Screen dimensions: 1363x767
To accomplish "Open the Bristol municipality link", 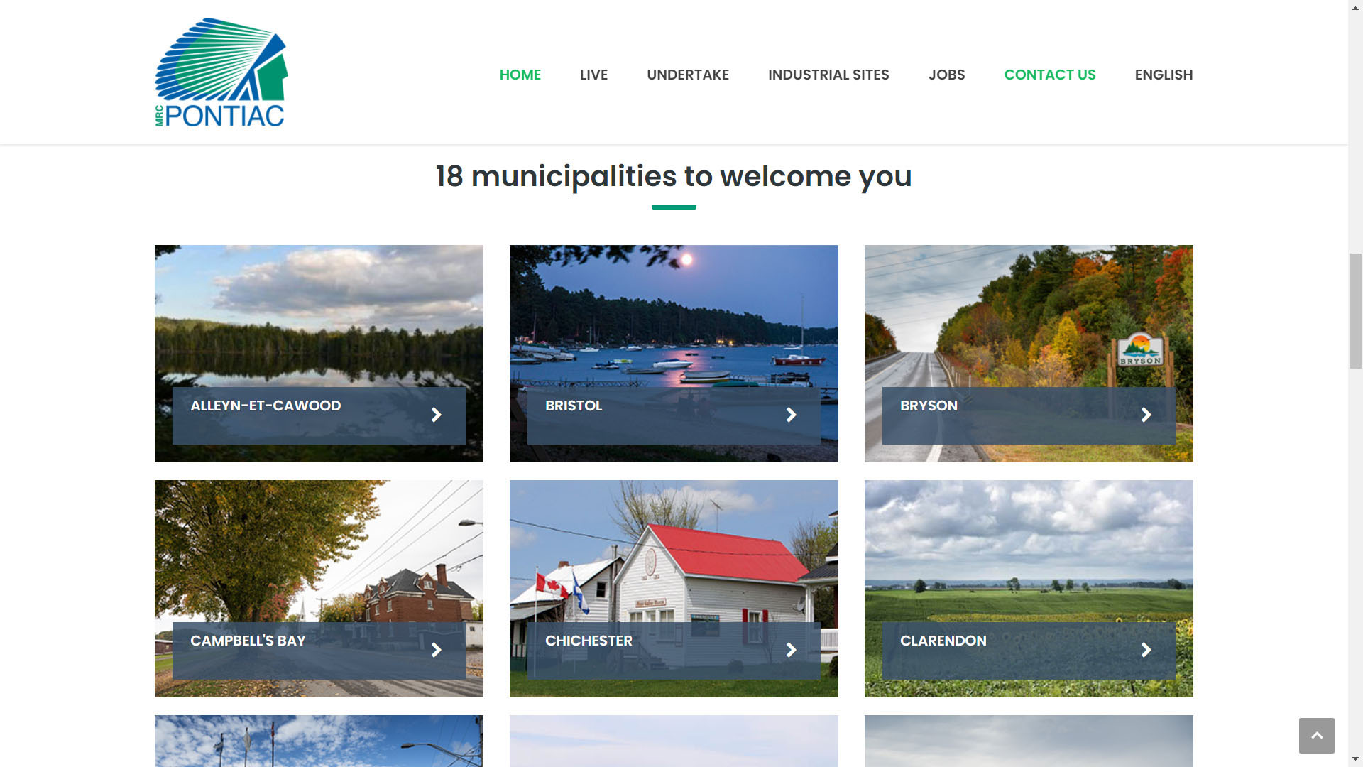I will pyautogui.click(x=574, y=406).
